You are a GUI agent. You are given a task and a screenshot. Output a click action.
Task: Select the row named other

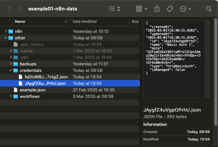pyautogui.click(x=70, y=38)
